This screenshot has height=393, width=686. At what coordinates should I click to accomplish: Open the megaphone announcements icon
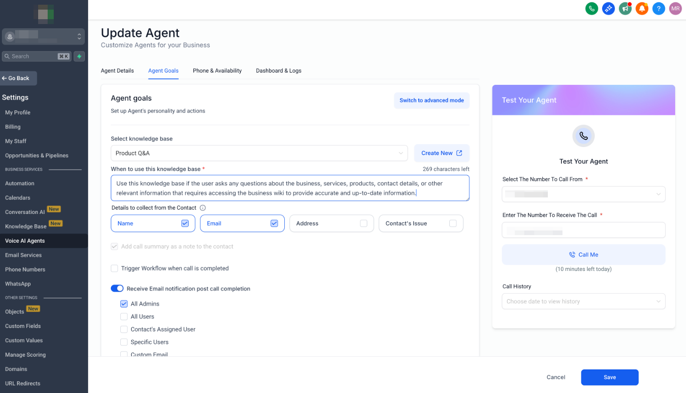click(625, 8)
